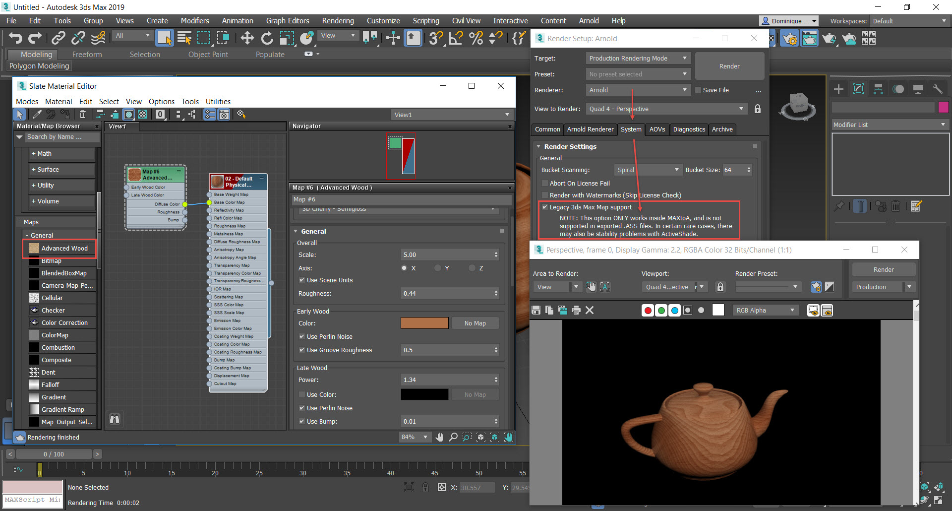Viewport: 952px width, 511px height.
Task: Select the Y axis radio button
Action: 438,268
